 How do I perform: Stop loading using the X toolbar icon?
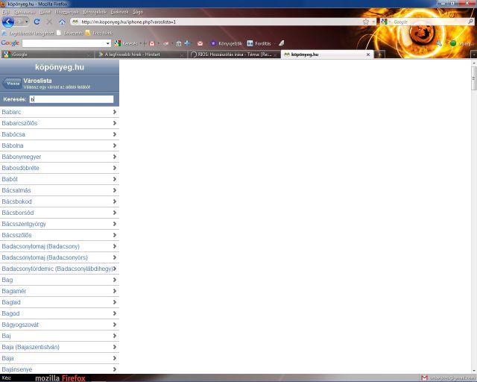(49, 22)
